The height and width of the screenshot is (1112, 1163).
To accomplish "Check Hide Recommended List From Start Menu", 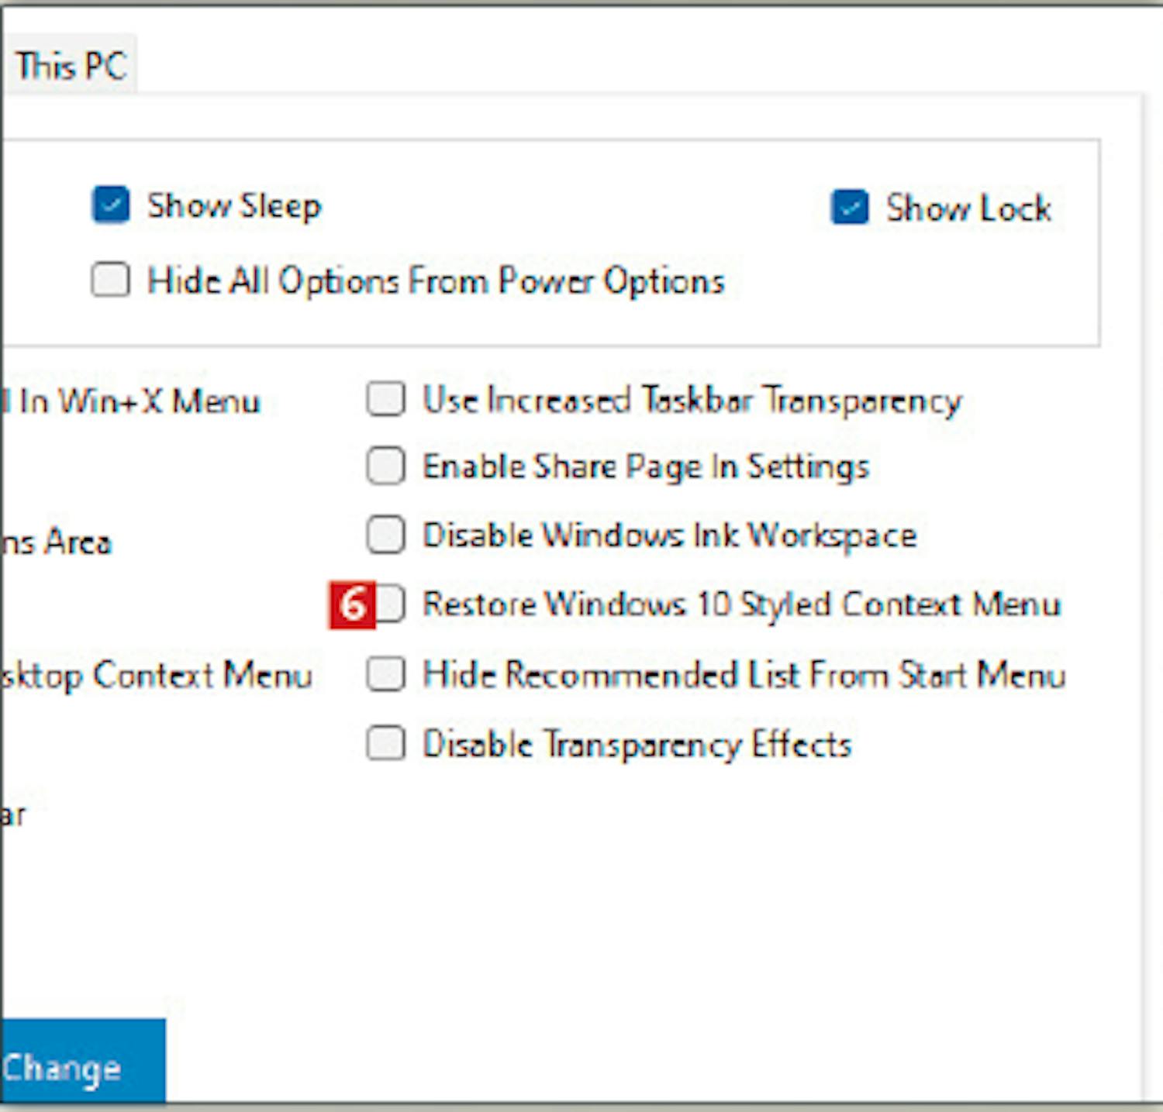I will tap(386, 674).
